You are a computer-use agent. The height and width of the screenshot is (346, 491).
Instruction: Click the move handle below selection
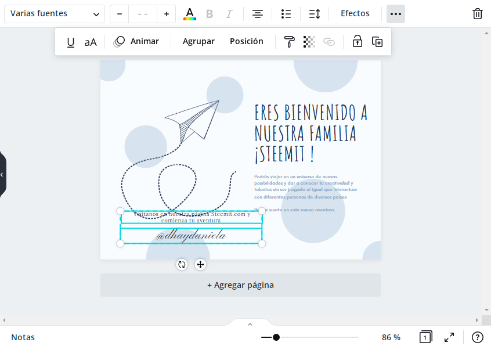[200, 265]
